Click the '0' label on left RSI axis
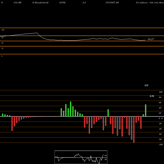The image size is (164, 164). [x=2, y=56]
